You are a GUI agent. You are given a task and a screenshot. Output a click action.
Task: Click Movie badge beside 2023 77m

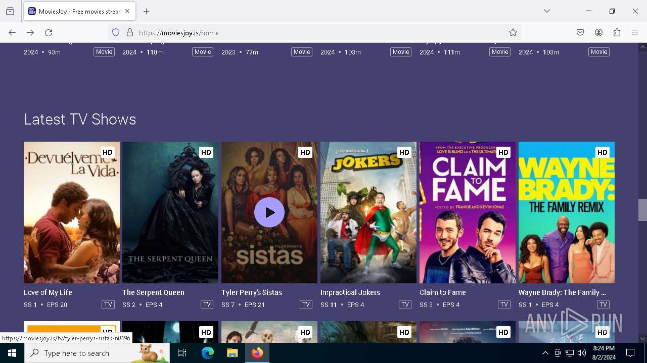(x=302, y=52)
